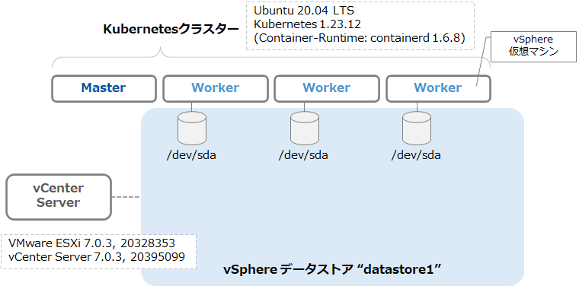Click the vSphere データストア "datastore1" label
The width and height of the screenshot is (579, 289).
coord(332,269)
